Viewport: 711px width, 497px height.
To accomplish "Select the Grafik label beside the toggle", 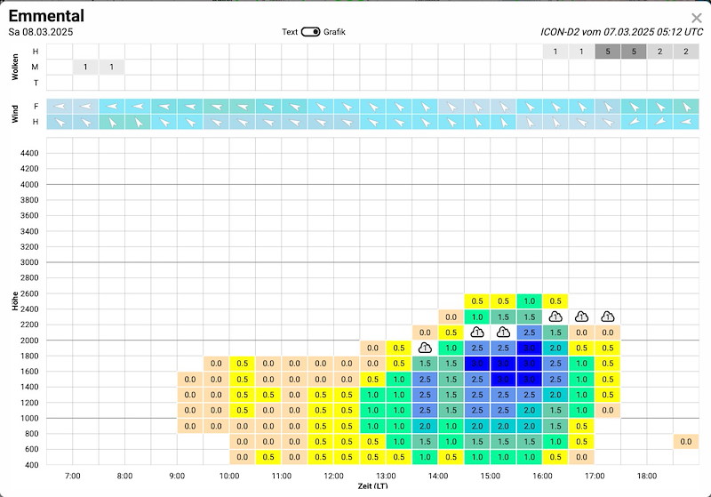I will pos(335,32).
